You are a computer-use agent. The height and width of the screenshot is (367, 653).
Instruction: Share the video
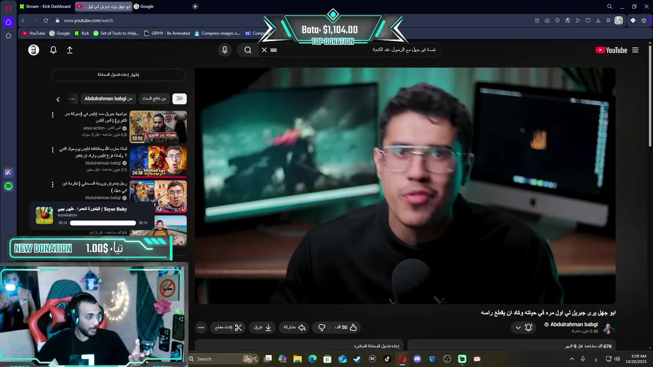[x=294, y=327]
